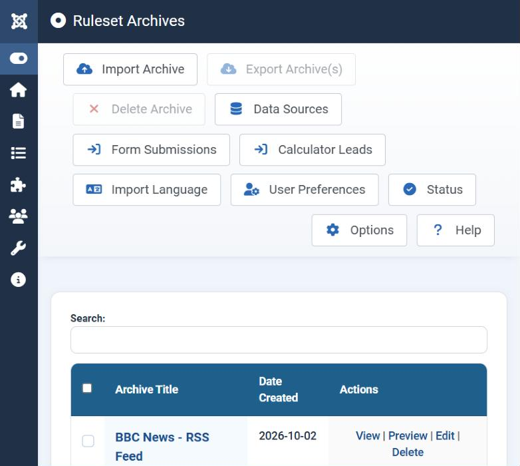
Task: Open the Options settings
Action: (x=359, y=230)
